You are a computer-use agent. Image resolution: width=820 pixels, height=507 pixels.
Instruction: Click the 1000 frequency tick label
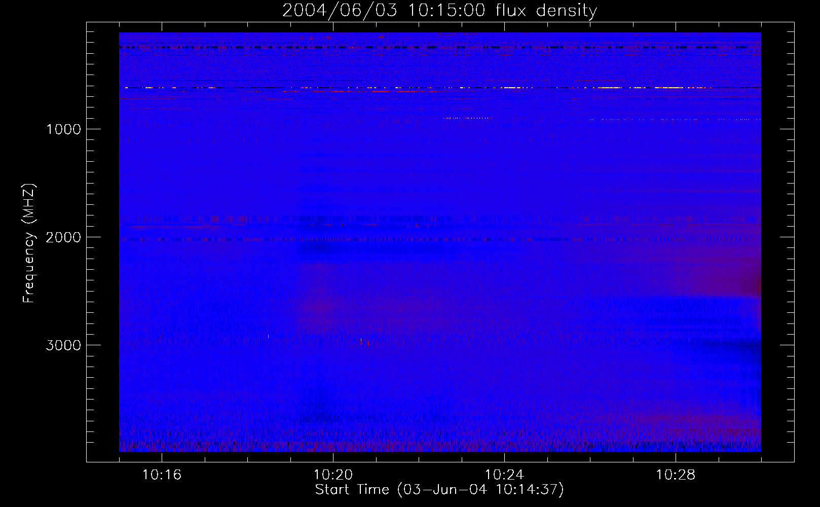(63, 129)
